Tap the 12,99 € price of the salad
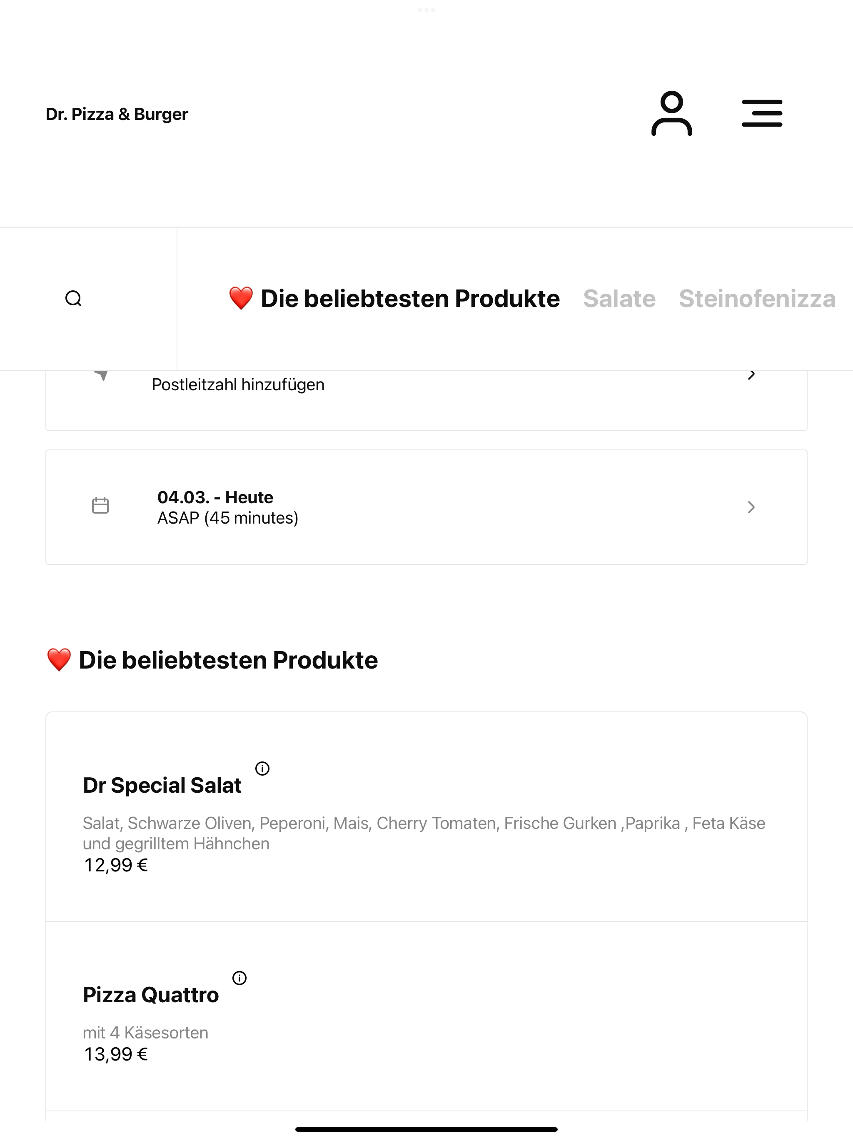This screenshot has height=1138, width=853. 116,865
